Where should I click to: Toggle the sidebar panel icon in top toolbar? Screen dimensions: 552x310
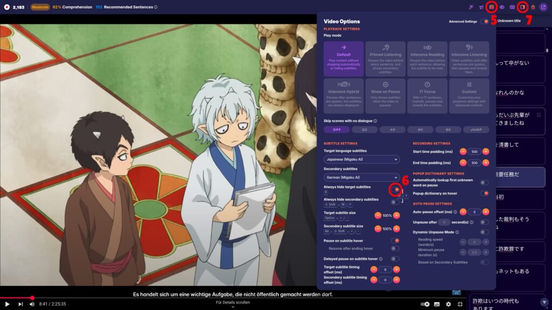522,7
